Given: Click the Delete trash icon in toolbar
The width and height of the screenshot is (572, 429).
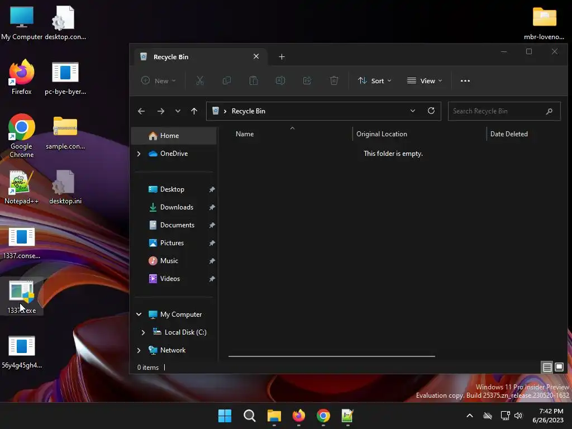Looking at the screenshot, I should coord(334,80).
